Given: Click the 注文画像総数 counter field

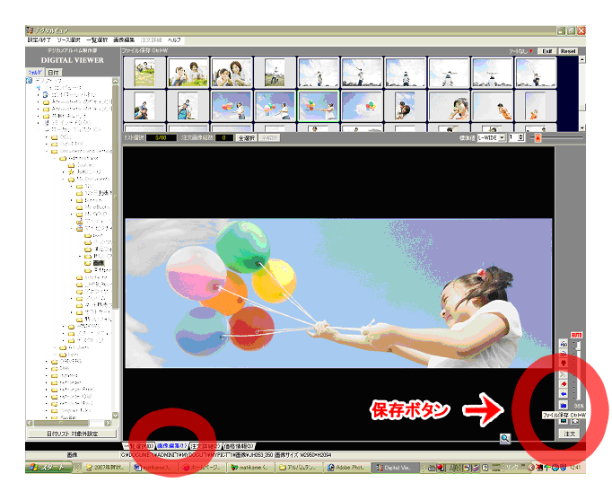Looking at the screenshot, I should click(x=224, y=137).
